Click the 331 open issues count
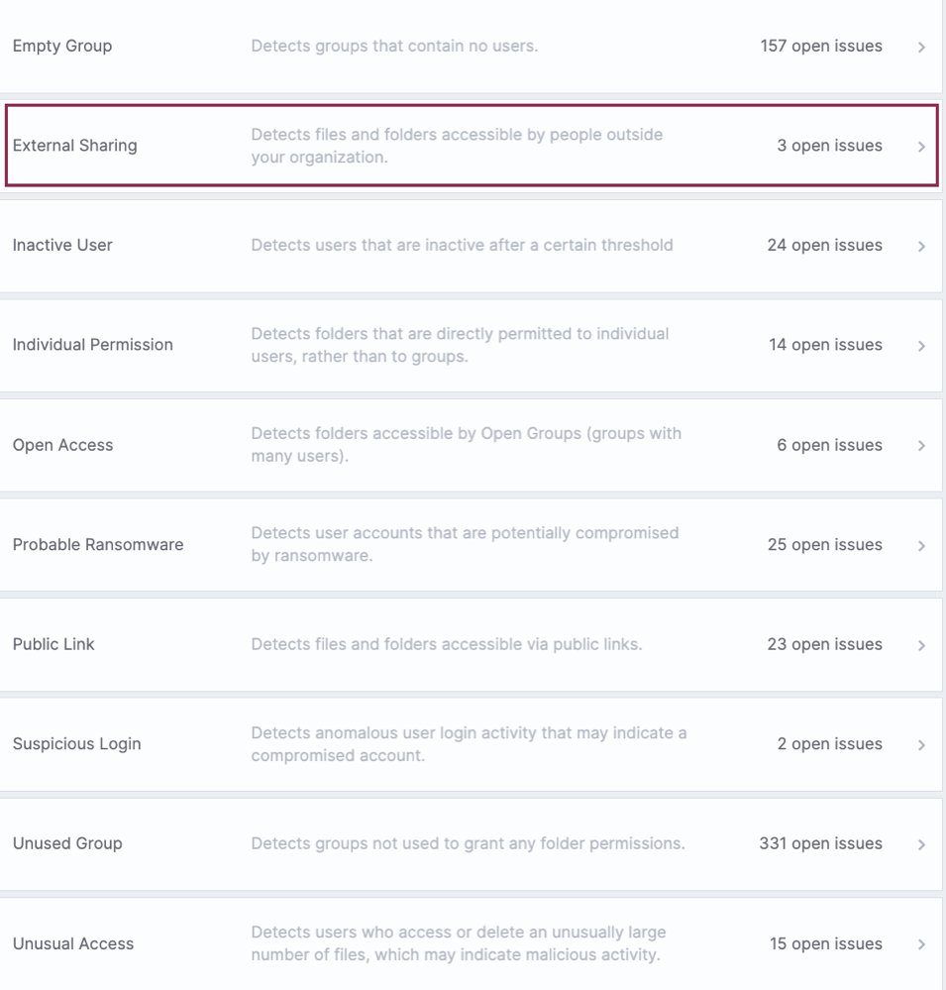946x990 pixels. [x=820, y=844]
